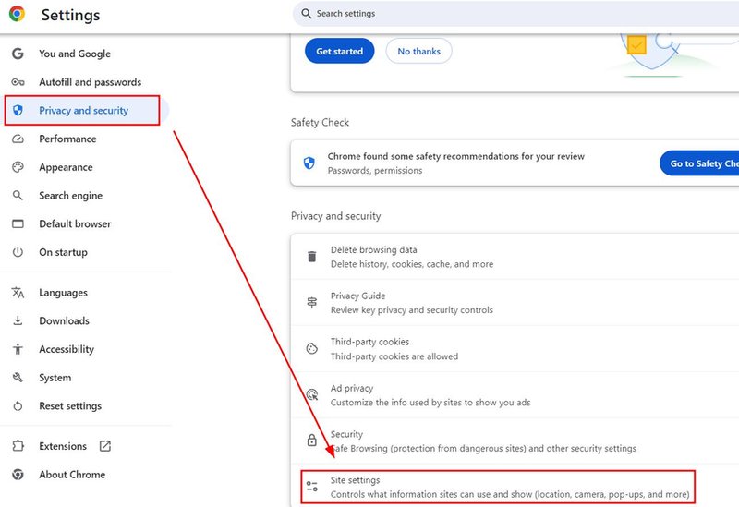The height and width of the screenshot is (507, 739).
Task: Open Ad privacy row
Action: pyautogui.click(x=515, y=394)
